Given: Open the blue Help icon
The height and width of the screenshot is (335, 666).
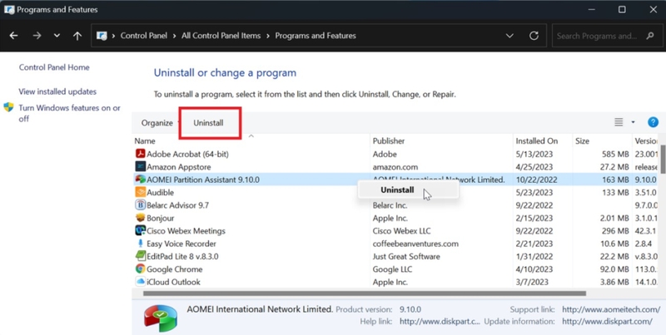Looking at the screenshot, I should point(653,122).
